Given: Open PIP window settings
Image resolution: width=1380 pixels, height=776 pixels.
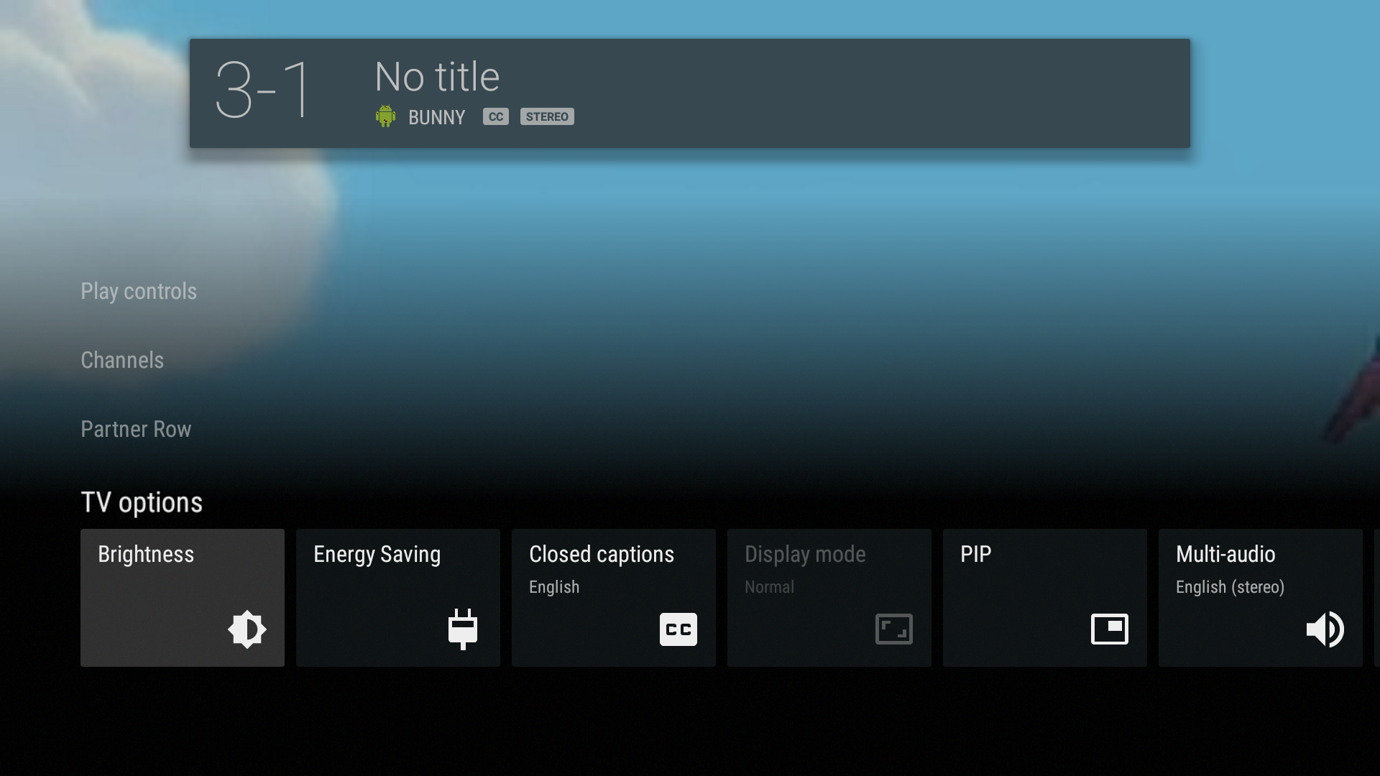Looking at the screenshot, I should (x=1044, y=598).
